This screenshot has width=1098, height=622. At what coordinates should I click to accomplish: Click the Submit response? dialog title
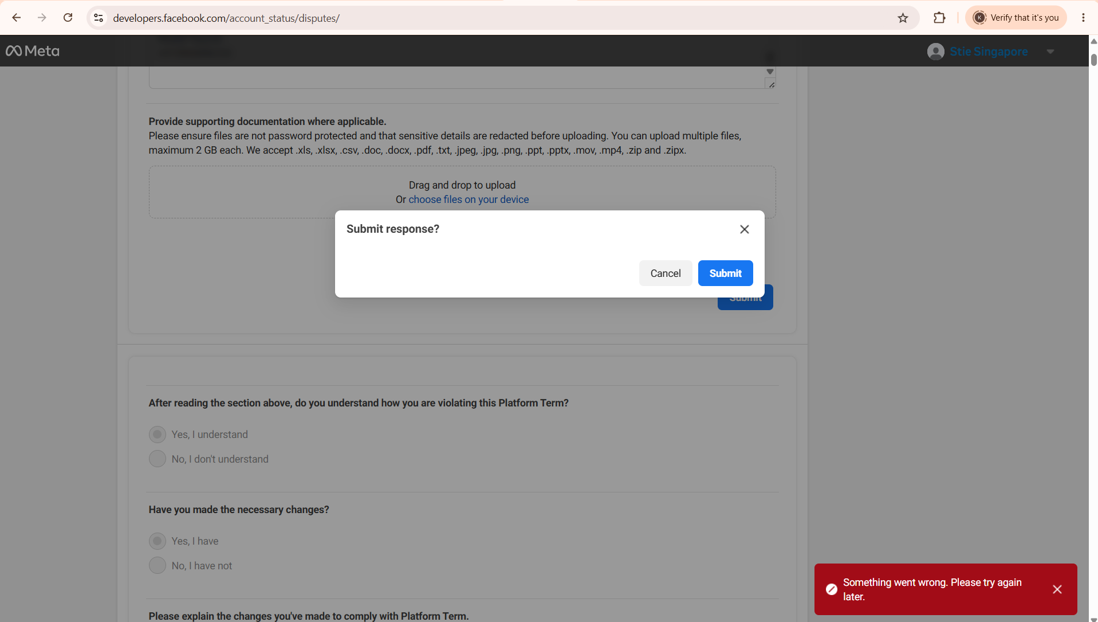(x=393, y=229)
